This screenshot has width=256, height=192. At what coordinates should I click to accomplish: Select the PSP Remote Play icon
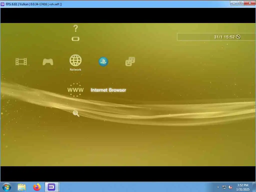click(75, 39)
